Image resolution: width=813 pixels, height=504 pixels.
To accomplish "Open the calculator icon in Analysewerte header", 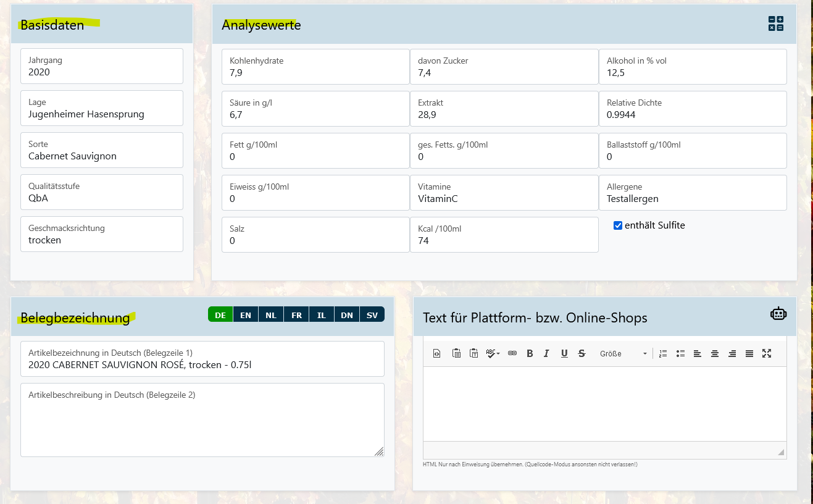I will (776, 24).
